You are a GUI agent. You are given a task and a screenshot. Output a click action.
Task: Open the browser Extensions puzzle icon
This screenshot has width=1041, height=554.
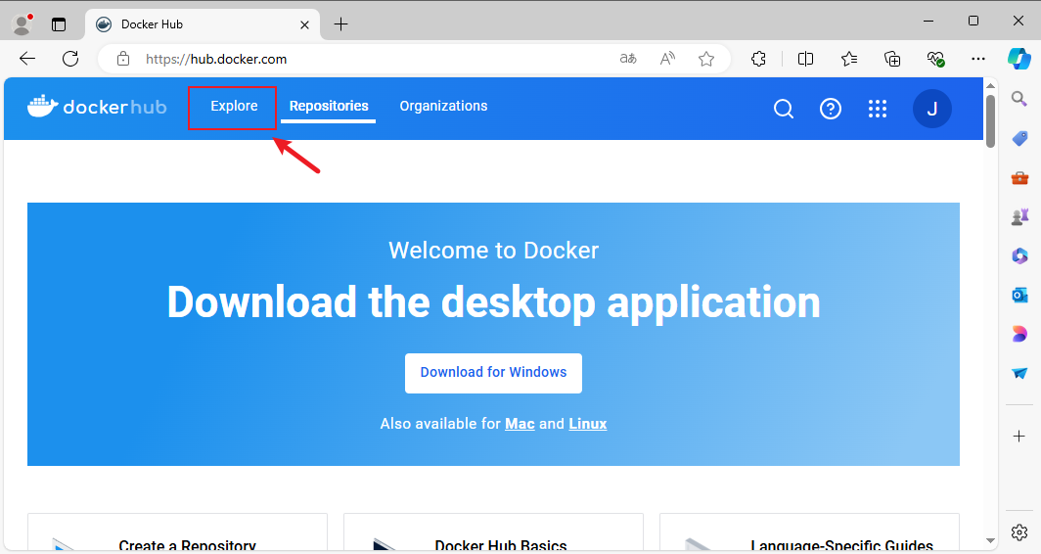758,59
